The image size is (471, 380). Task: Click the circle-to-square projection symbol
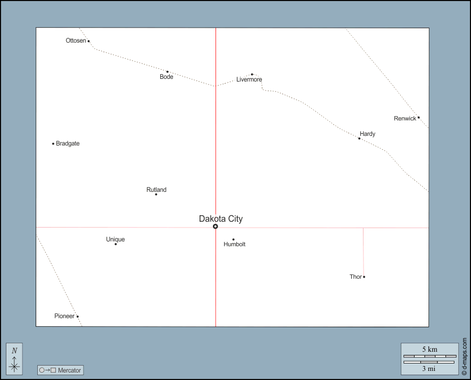47,370
